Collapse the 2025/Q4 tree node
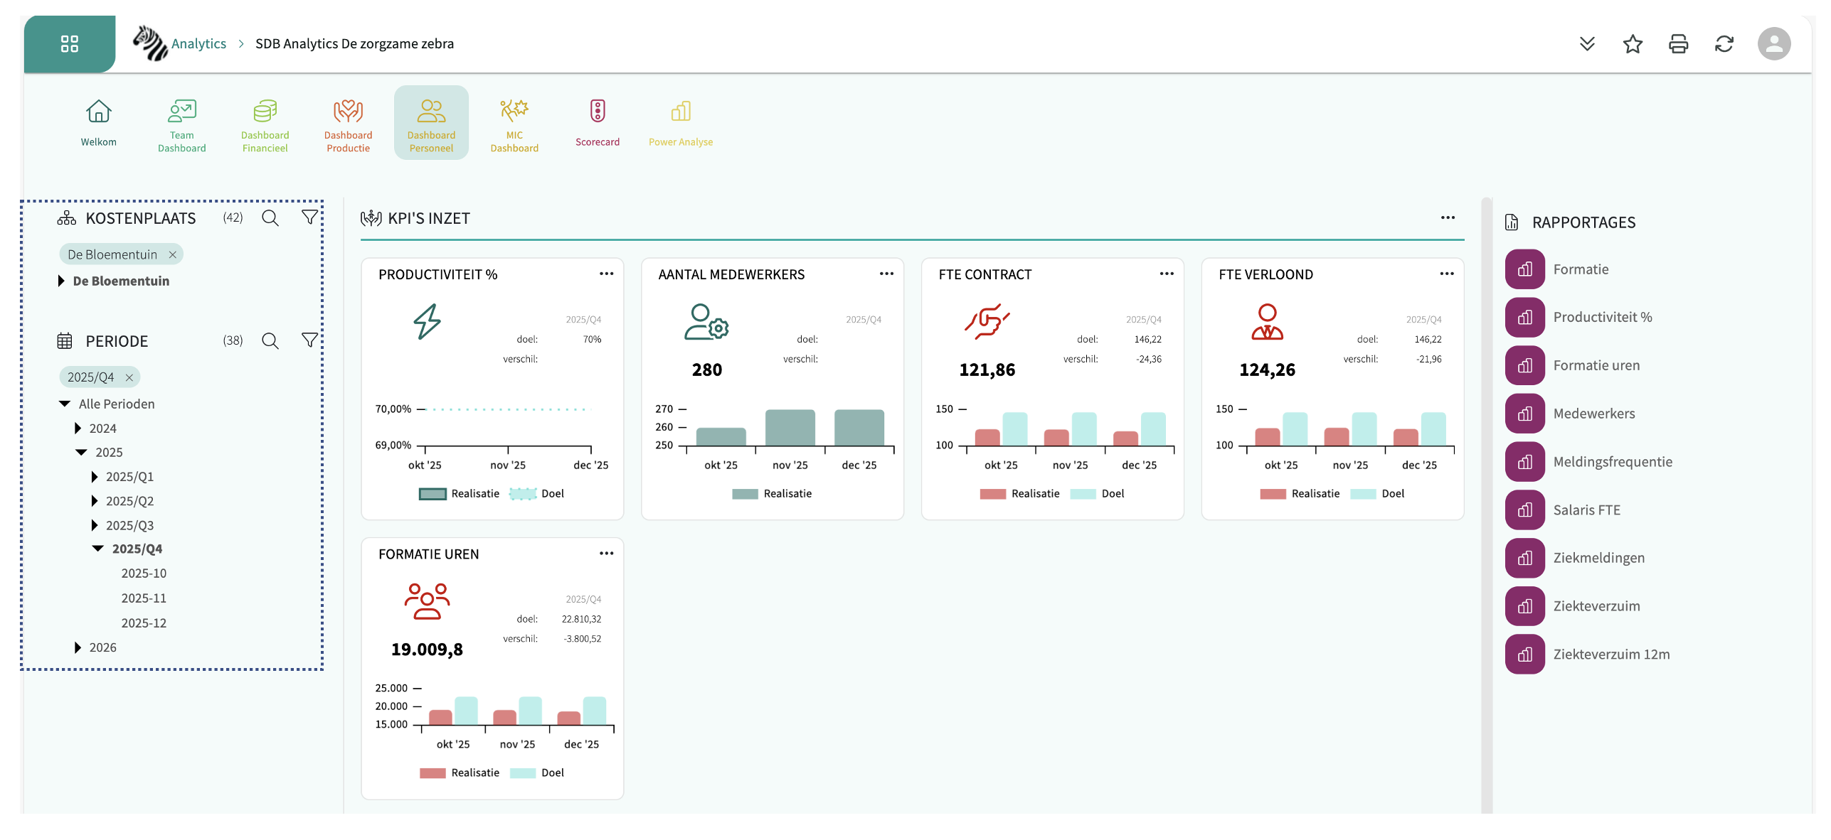1831x840 pixels. 98,549
